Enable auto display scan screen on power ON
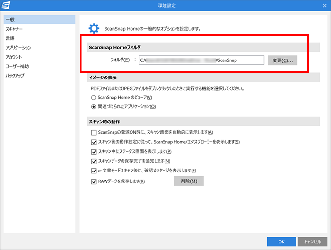The width and height of the screenshot is (331, 250). coord(94,132)
